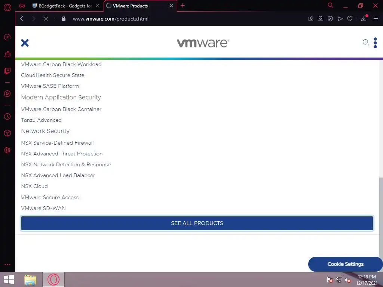Open VMware three-dot vertical menu
Screen dimensions: 383x287
375,43
